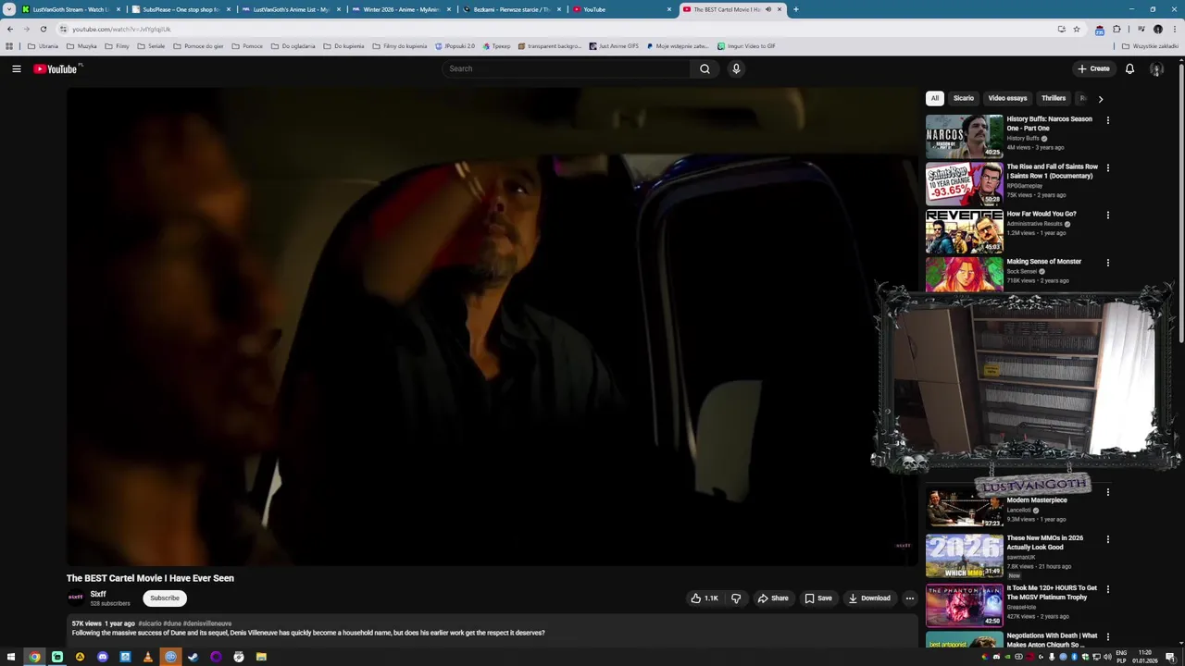Open the Do kupienia bookmarks folder
Screen dimensions: 1185x666
click(343, 46)
